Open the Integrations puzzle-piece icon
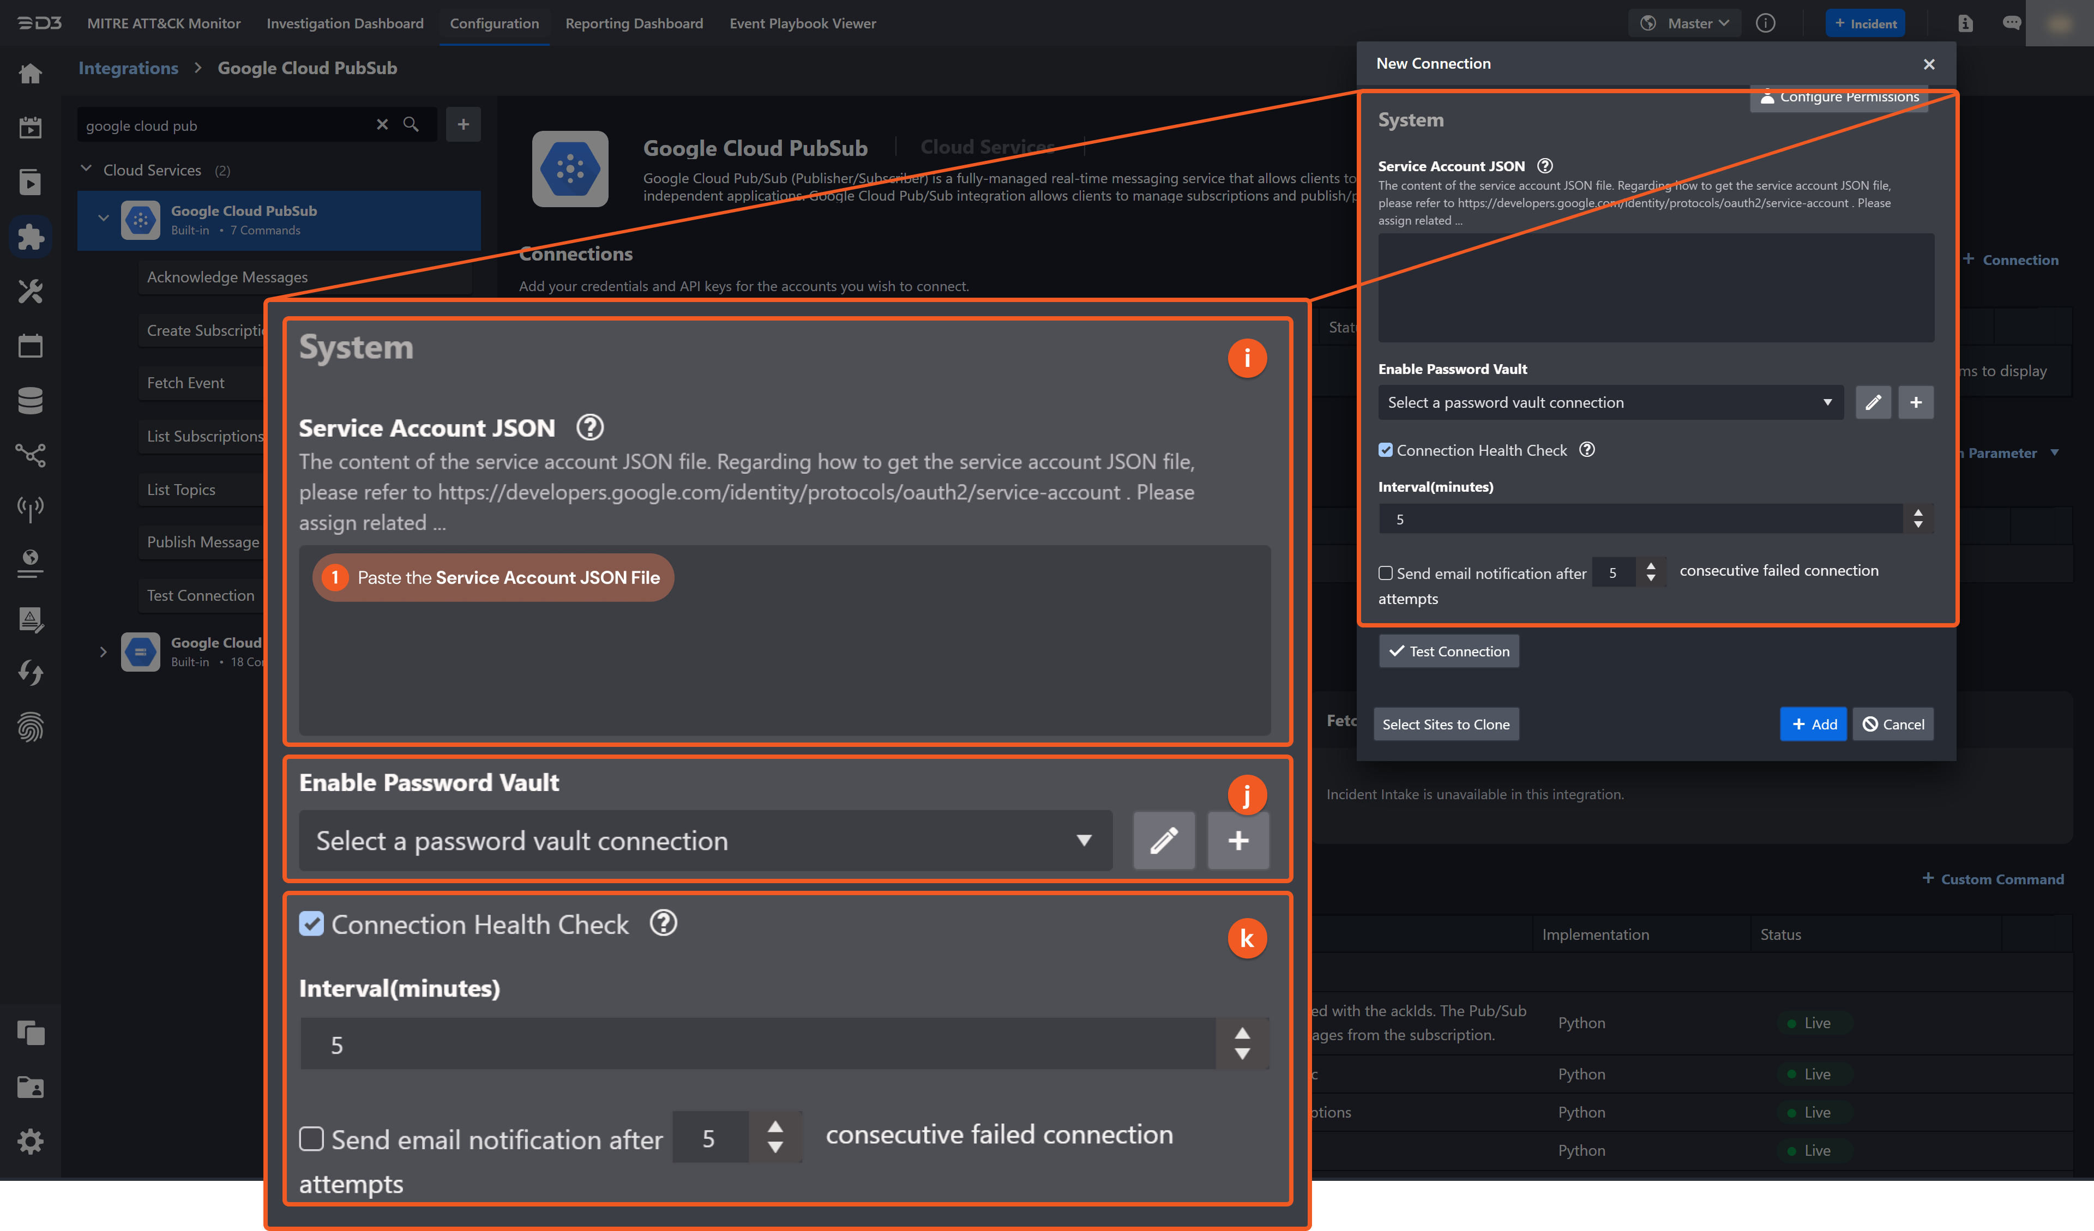 [30, 237]
